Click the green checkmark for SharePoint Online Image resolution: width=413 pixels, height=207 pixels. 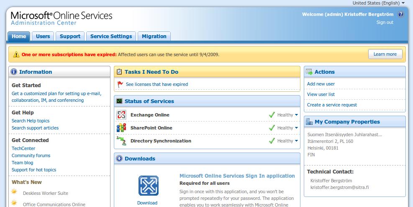[x=272, y=128]
